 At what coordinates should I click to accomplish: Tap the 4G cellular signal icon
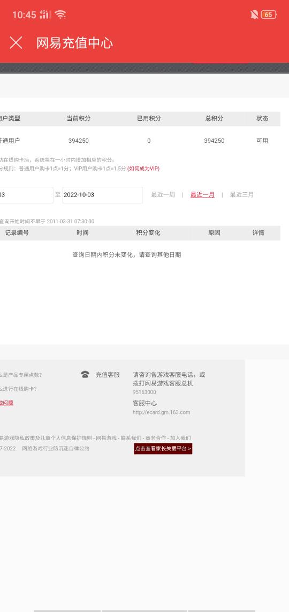click(x=45, y=15)
